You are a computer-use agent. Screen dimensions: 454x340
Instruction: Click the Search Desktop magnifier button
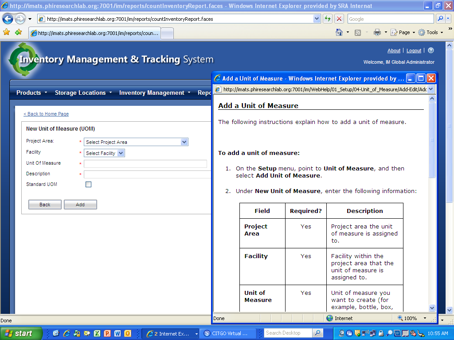tap(317, 333)
